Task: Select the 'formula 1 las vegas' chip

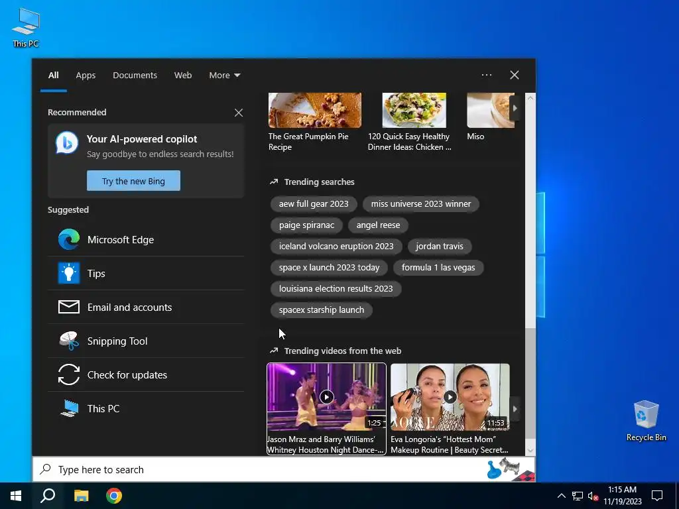Action: [438, 268]
